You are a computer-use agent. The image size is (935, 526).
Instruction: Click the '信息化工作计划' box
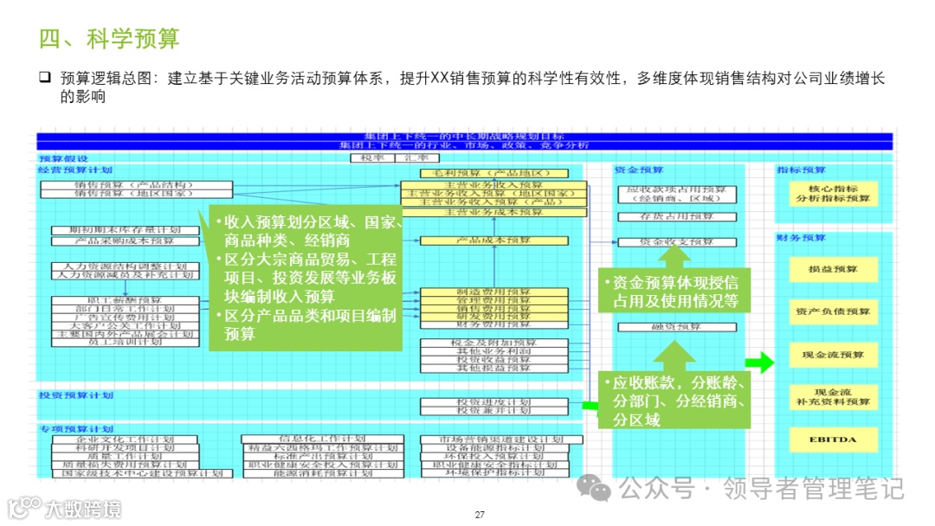323,439
